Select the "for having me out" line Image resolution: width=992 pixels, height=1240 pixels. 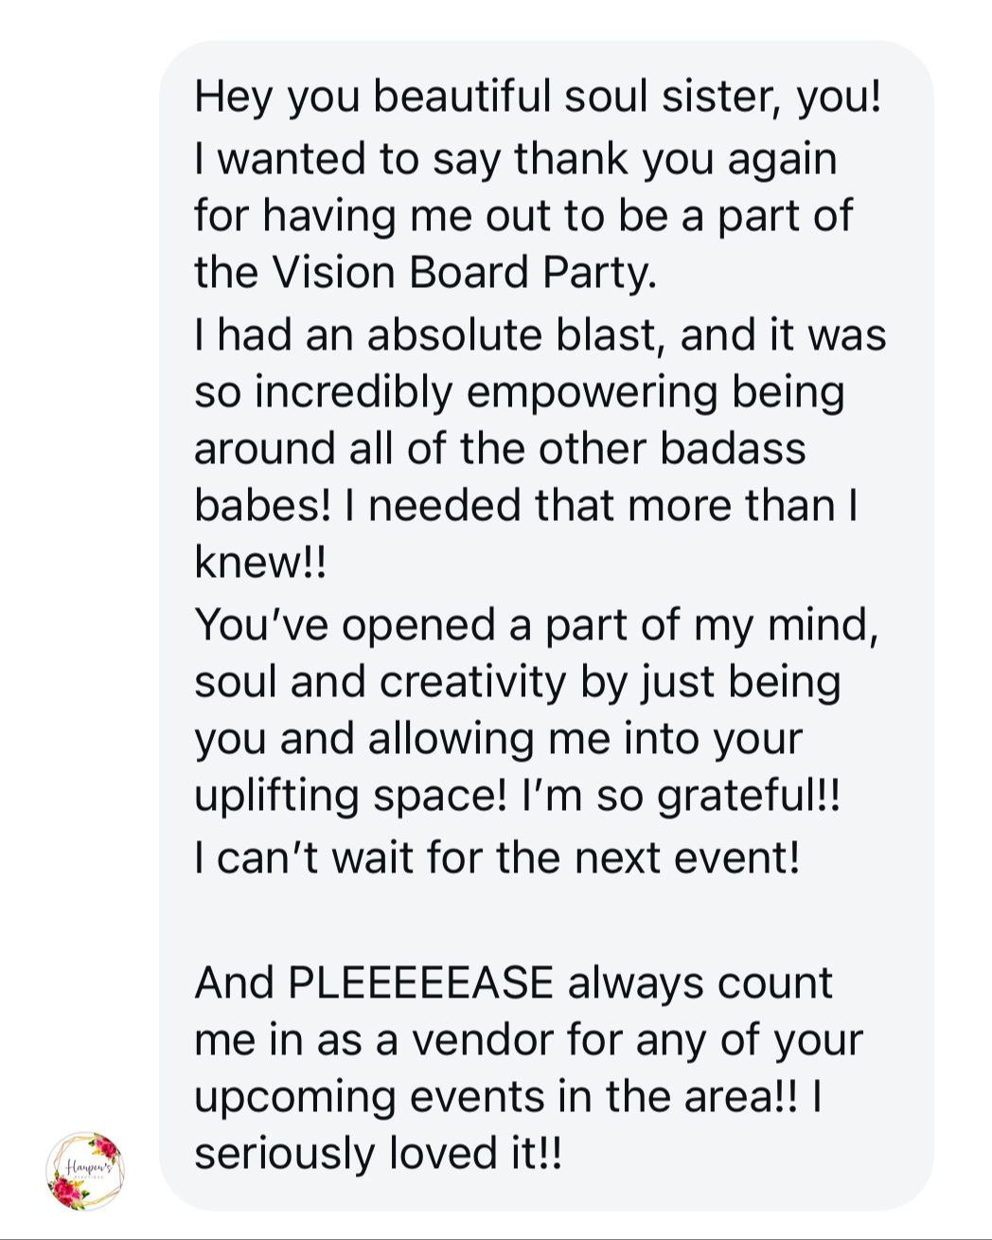coord(523,215)
